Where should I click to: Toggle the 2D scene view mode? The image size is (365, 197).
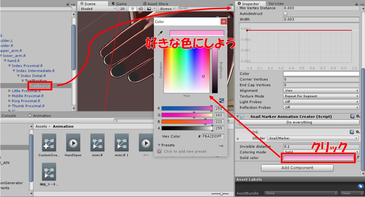click(x=123, y=9)
